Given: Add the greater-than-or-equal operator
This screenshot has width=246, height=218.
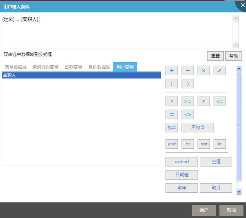Looking at the screenshot, I should click(x=188, y=102).
